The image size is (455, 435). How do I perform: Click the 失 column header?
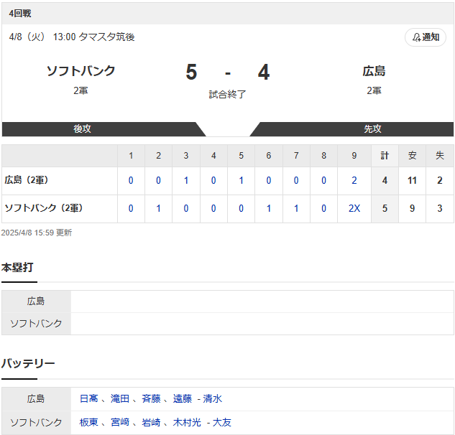tap(440, 156)
